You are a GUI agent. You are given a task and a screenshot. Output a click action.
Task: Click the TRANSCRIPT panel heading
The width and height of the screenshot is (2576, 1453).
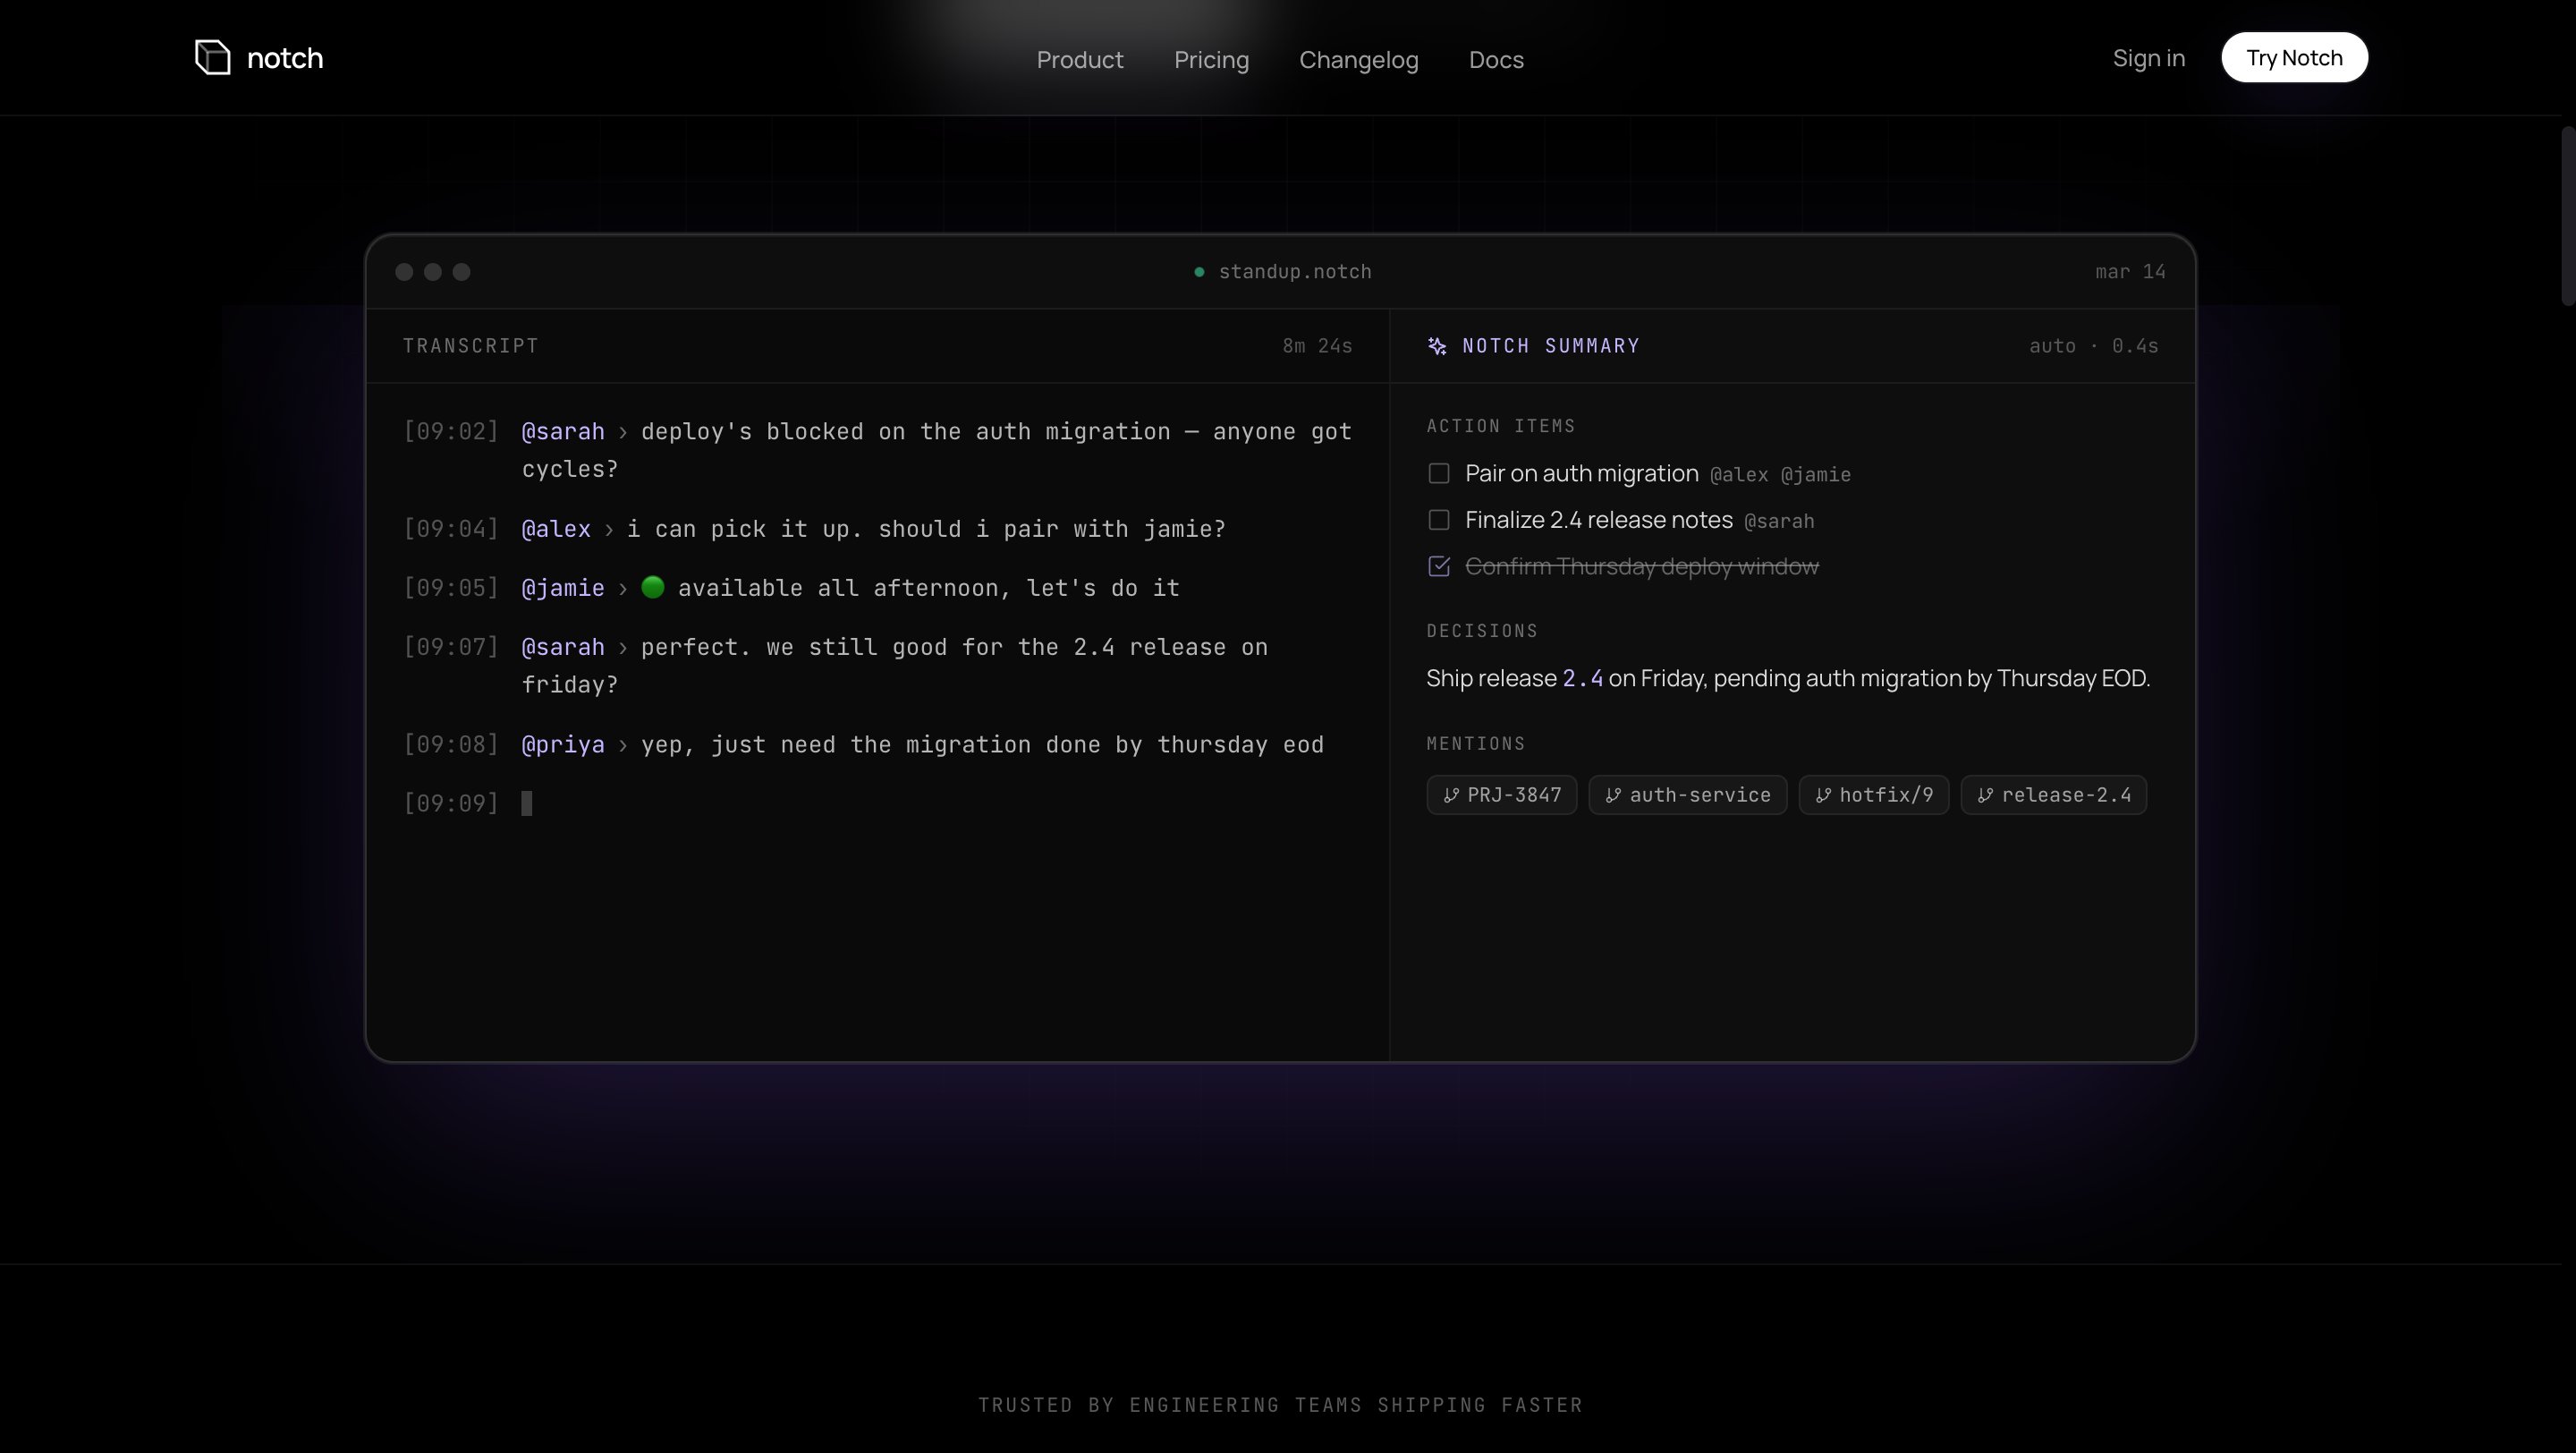(471, 346)
